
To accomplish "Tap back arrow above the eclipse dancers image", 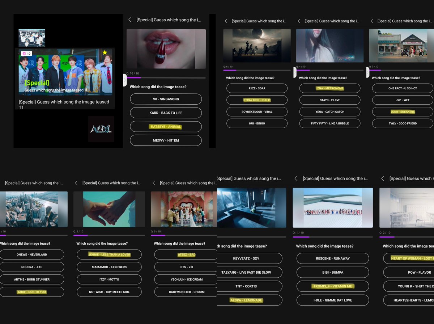I will (x=226, y=21).
